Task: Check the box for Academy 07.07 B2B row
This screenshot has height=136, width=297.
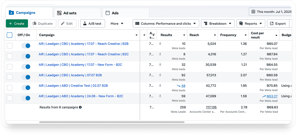Action: point(10,77)
